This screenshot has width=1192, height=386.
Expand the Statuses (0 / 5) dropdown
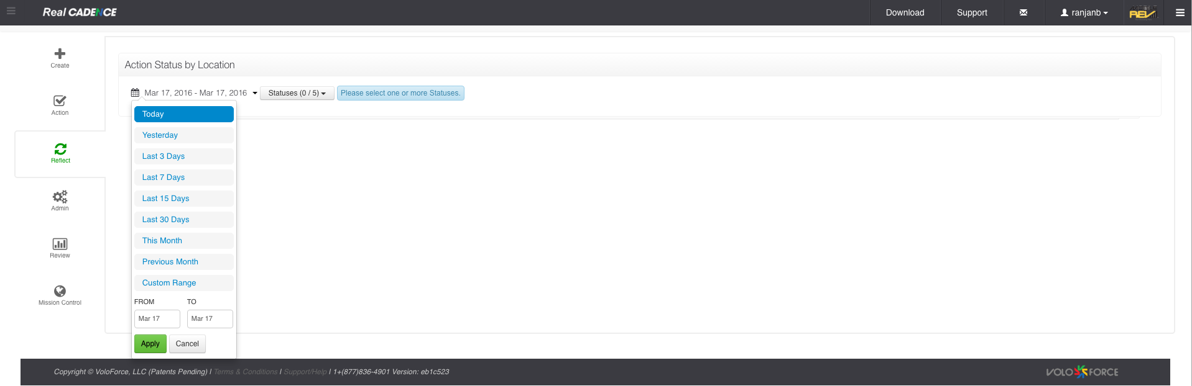click(297, 93)
